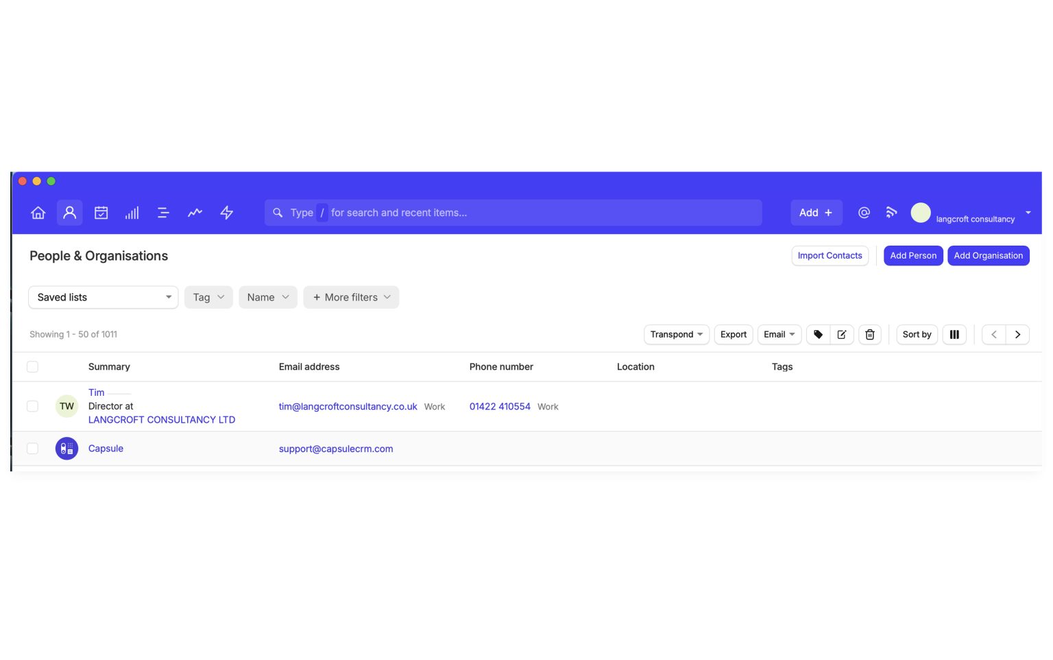Screen dimensions: 1053x660
Task: Open the Saved lists dropdown
Action: [x=103, y=297]
